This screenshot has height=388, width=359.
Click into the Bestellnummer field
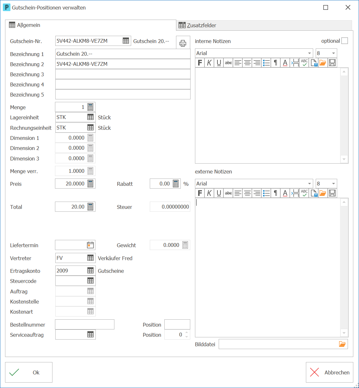click(85, 324)
